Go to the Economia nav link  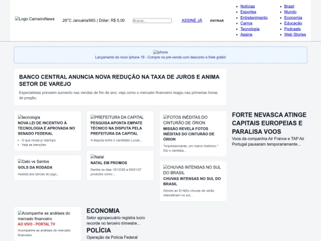(293, 18)
